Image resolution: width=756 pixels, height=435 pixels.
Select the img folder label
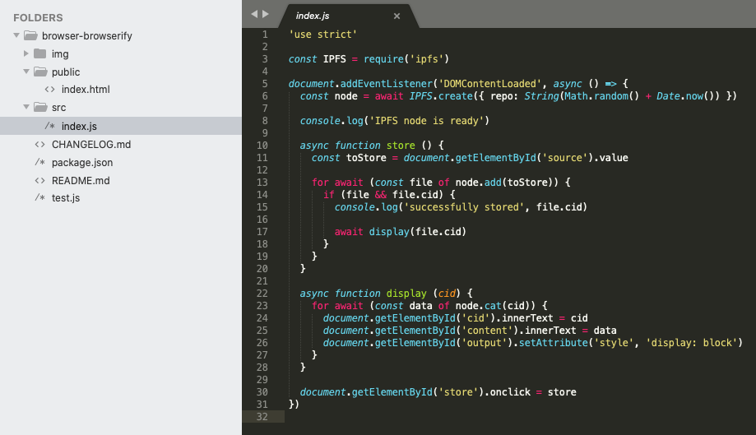[60, 54]
